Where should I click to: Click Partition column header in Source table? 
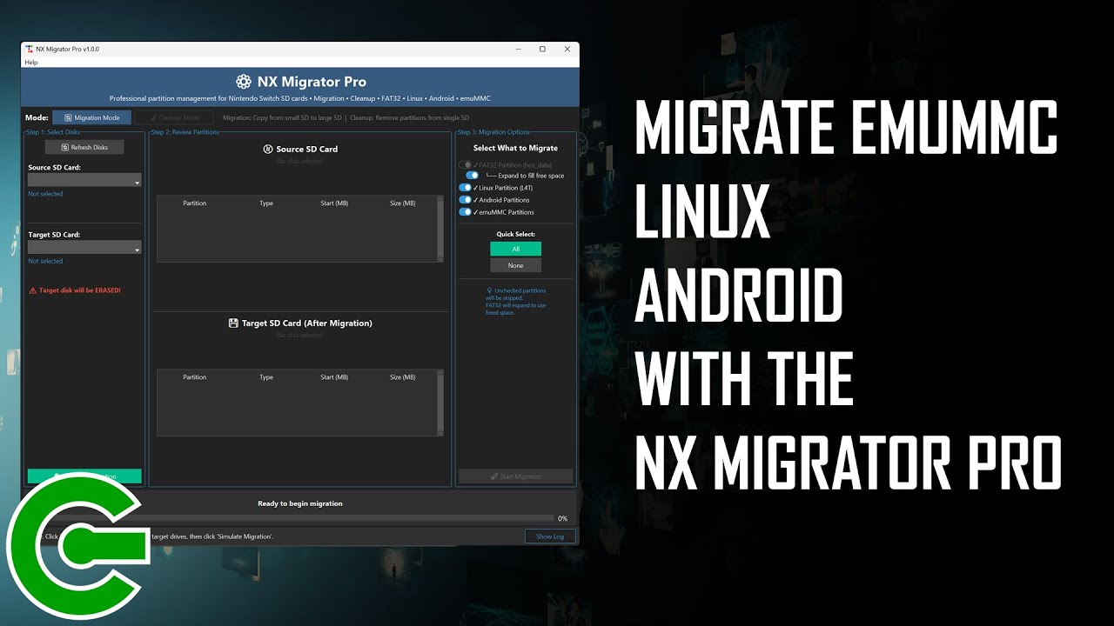[195, 203]
